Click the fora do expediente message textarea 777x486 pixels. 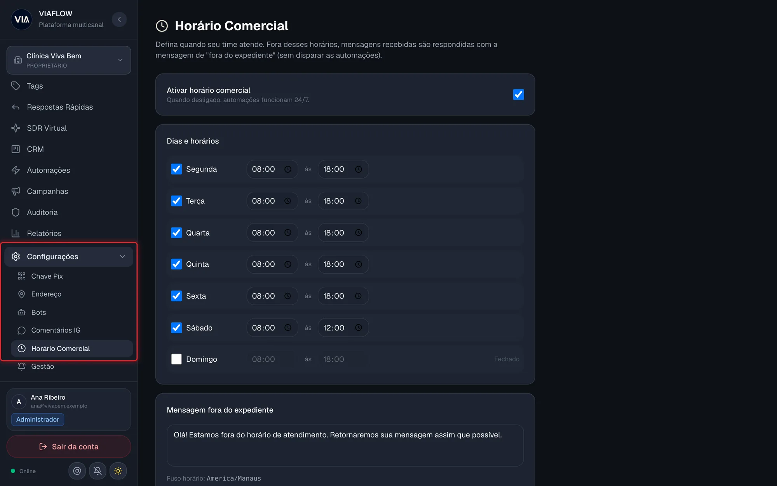pos(345,446)
